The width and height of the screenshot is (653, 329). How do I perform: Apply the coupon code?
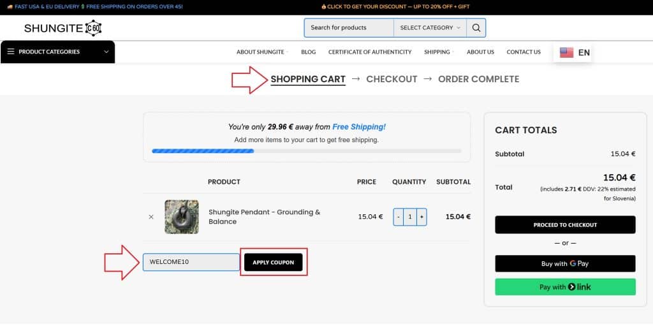pos(273,262)
